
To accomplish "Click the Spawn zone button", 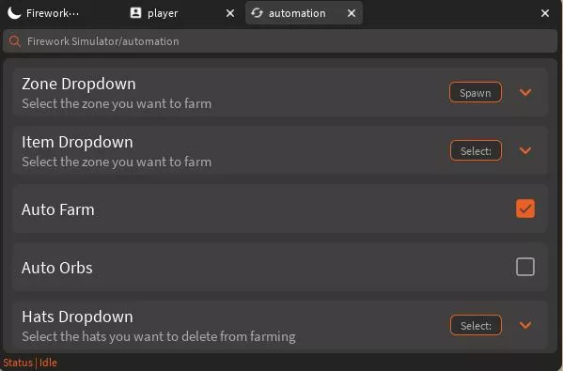I will (x=476, y=93).
